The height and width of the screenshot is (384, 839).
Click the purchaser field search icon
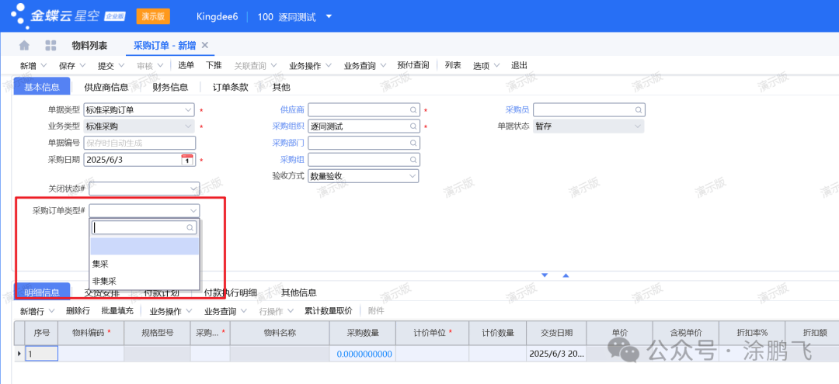click(639, 110)
